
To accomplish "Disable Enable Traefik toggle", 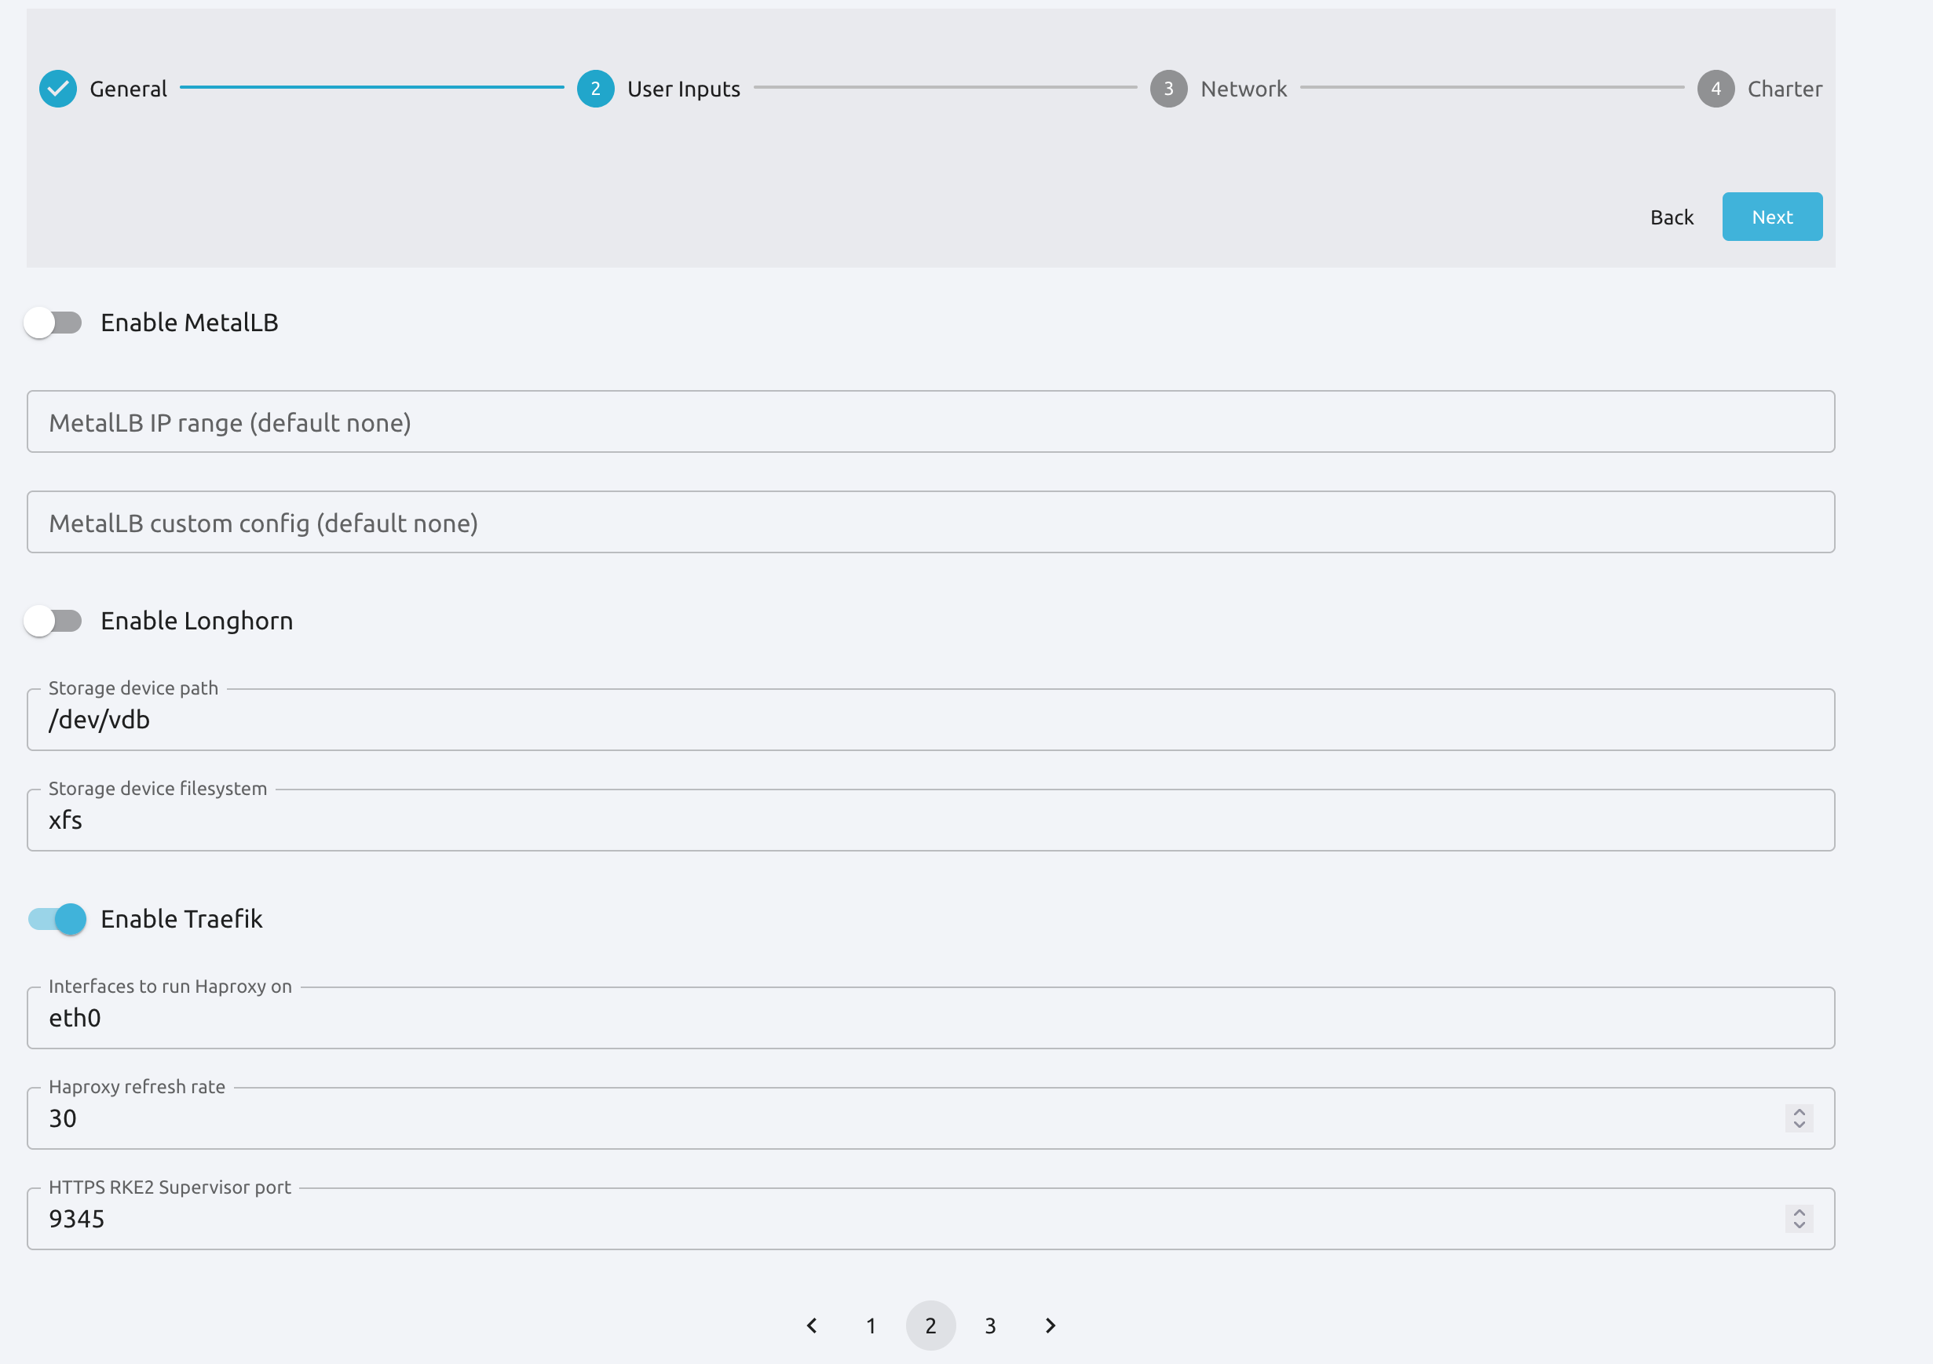I will pos(55,918).
